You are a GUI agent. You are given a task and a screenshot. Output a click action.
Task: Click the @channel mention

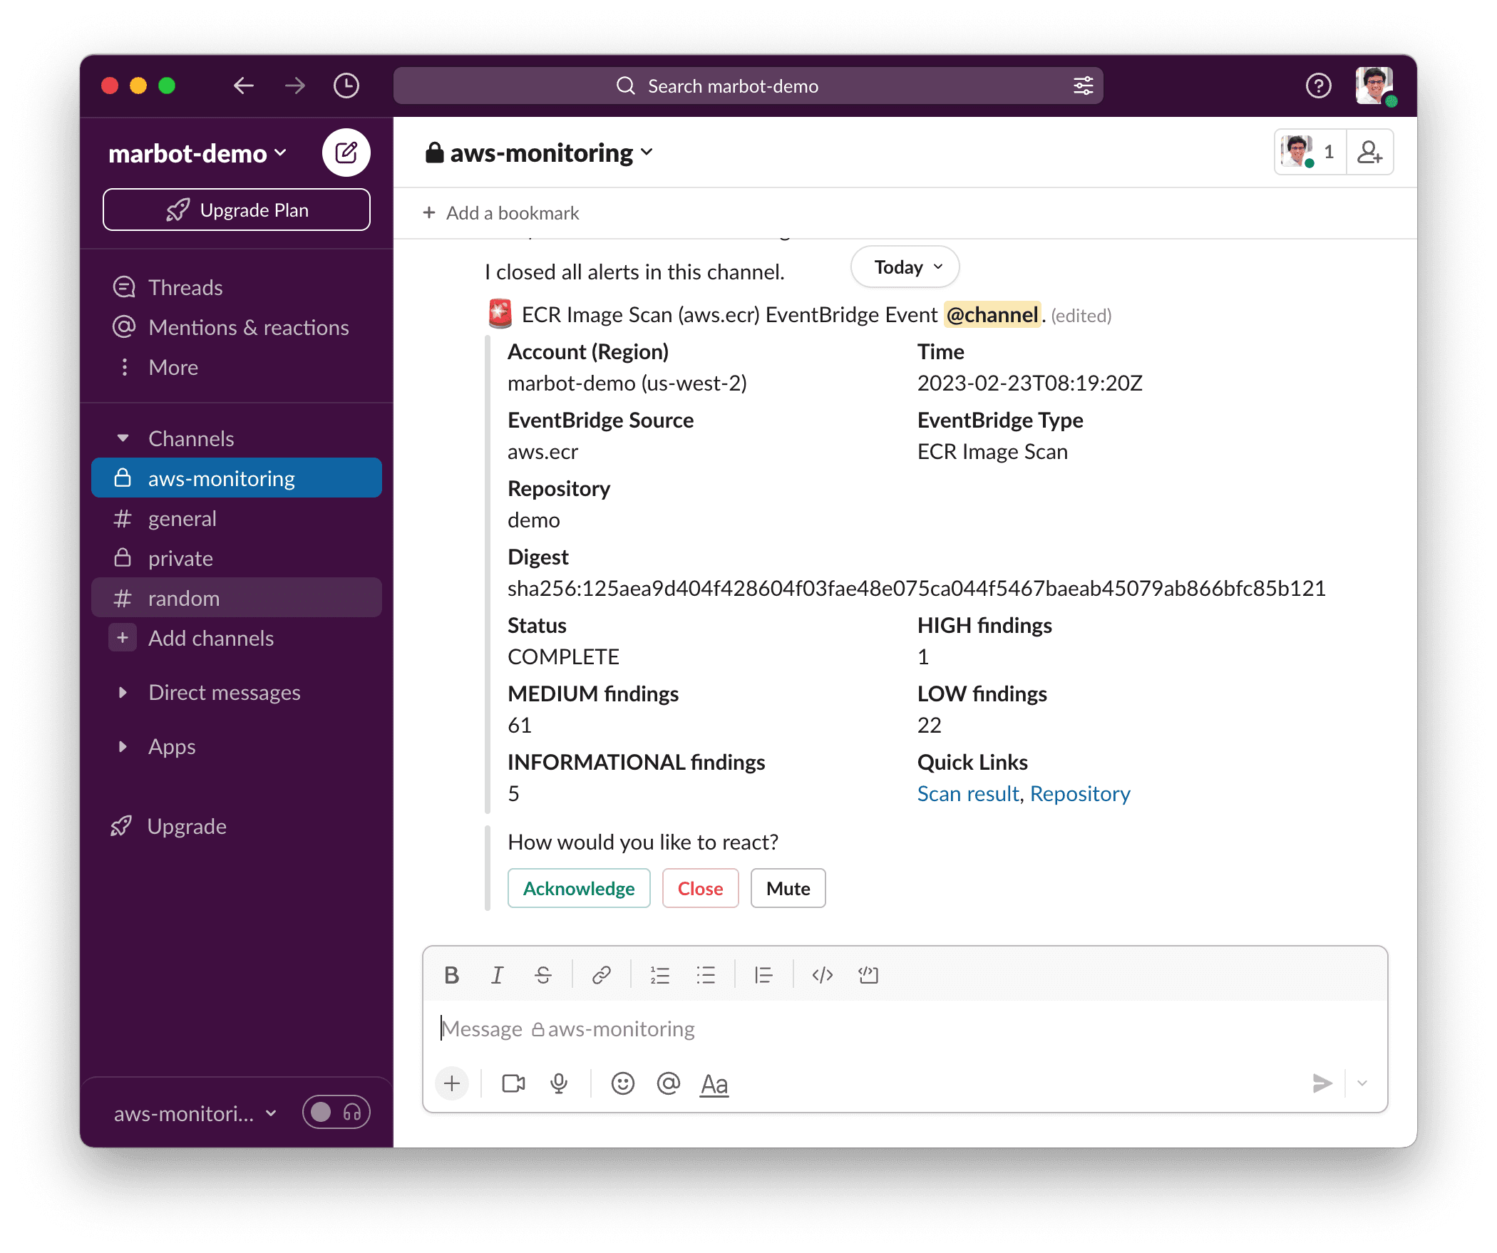point(992,314)
